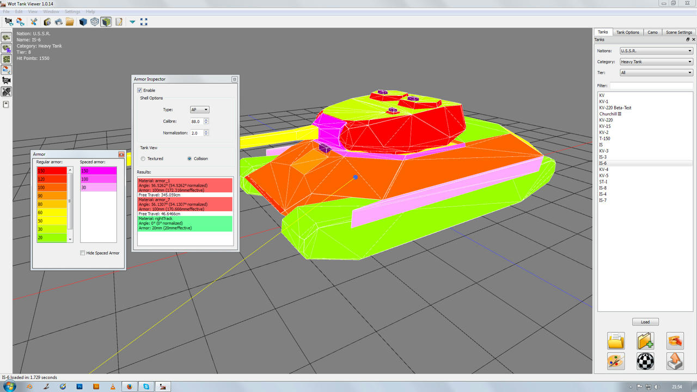Switch to the Camo tab
The height and width of the screenshot is (392, 697).
[652, 32]
